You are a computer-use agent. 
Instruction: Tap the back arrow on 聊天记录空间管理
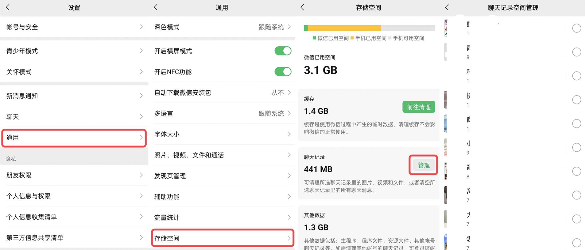pyautogui.click(x=447, y=7)
